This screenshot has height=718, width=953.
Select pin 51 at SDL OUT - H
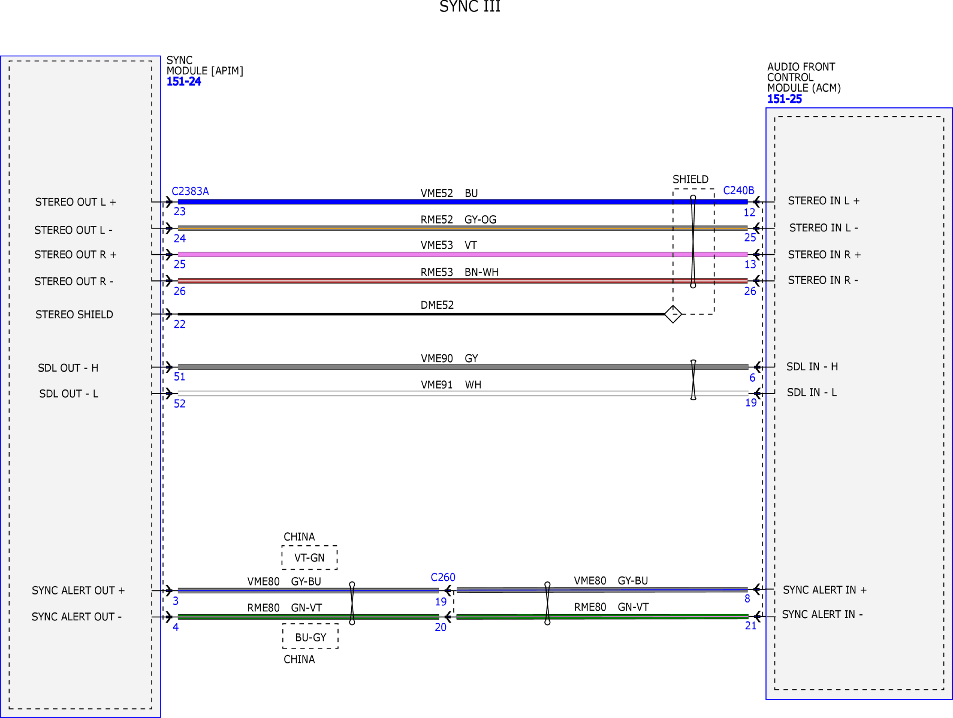coord(179,377)
